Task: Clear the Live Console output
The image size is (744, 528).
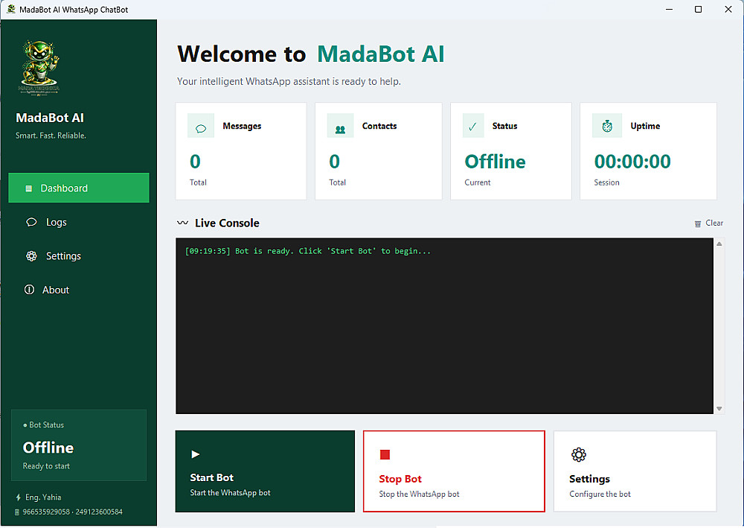Action: (x=708, y=223)
